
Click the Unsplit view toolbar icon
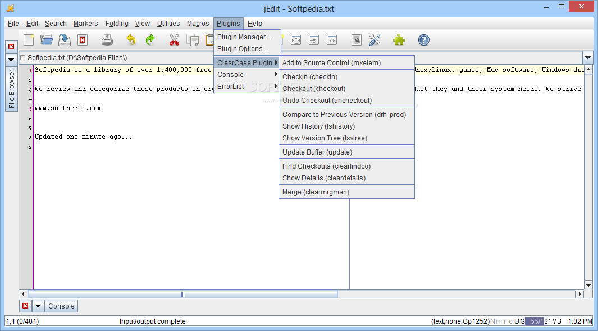pyautogui.click(x=296, y=40)
